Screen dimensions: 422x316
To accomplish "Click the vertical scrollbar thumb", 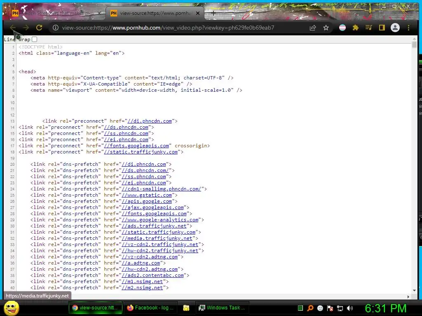I will pos(414,44).
